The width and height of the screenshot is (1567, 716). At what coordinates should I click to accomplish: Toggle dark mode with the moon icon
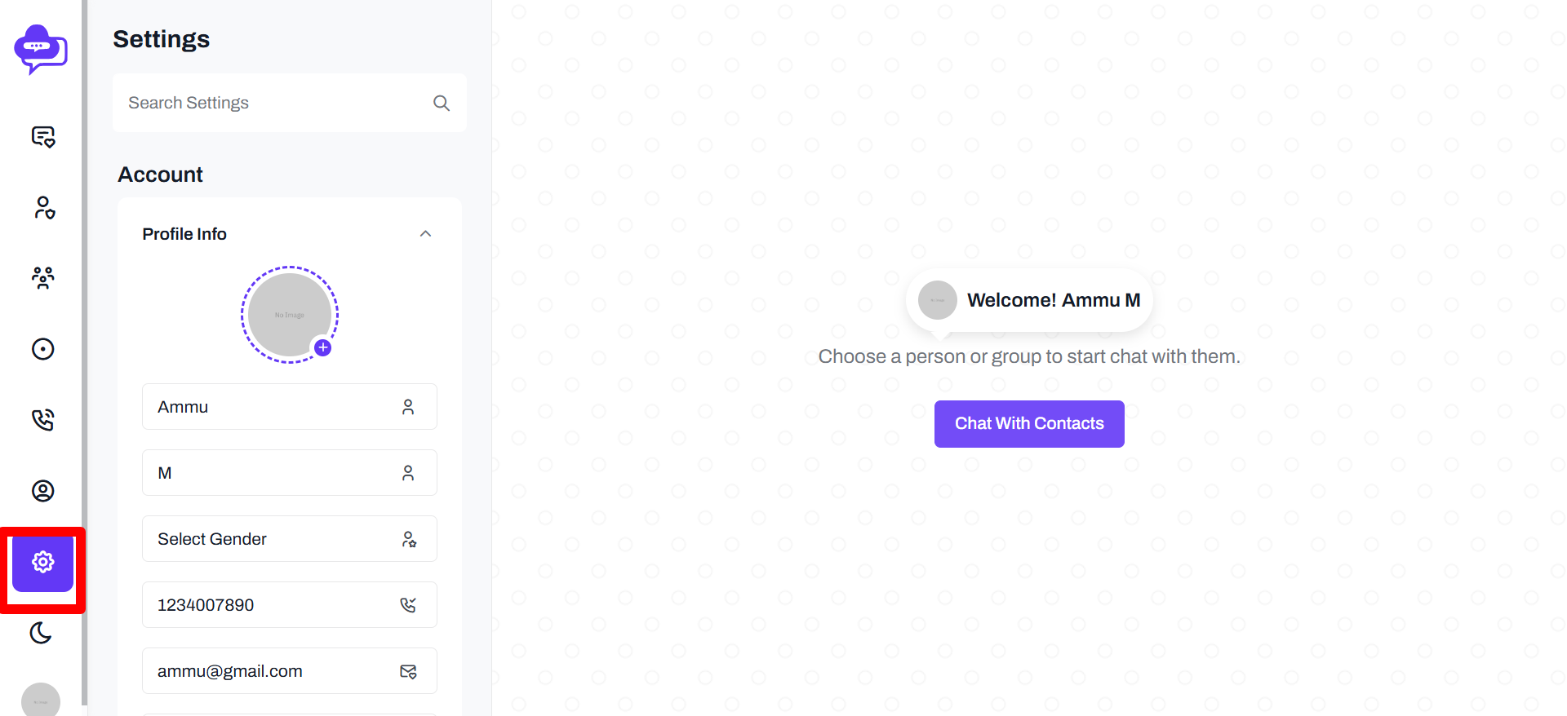pyautogui.click(x=41, y=633)
